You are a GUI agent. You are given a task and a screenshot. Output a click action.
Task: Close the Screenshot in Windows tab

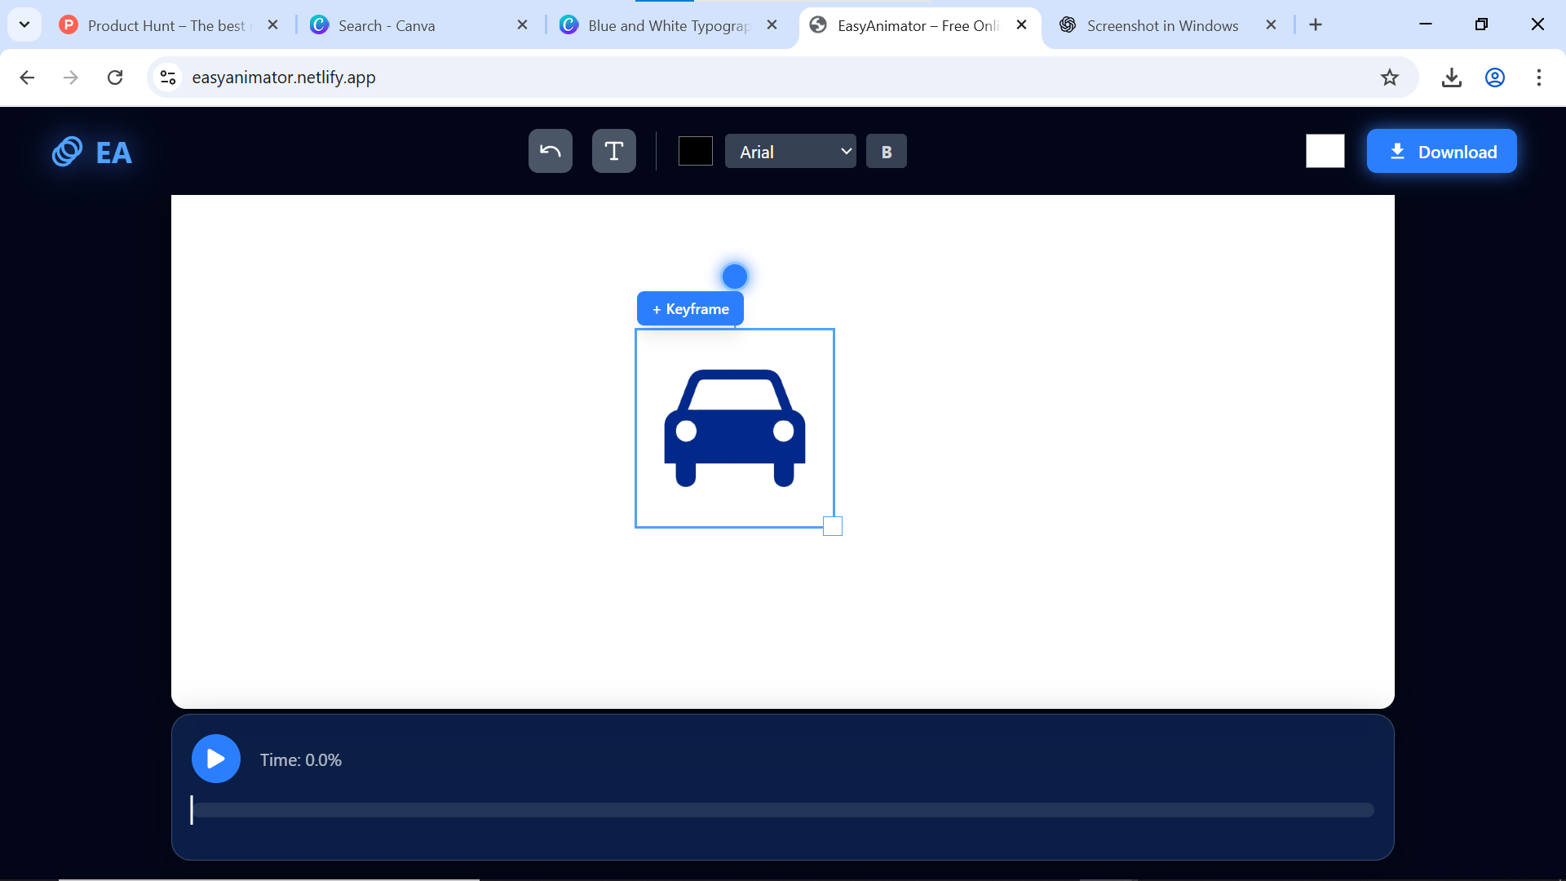pyautogui.click(x=1272, y=25)
